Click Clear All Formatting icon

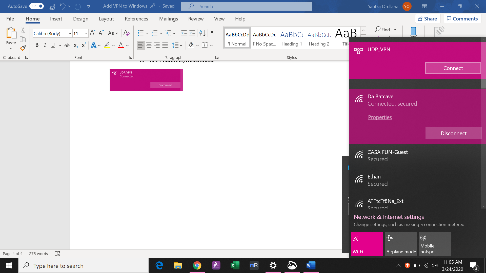point(126,33)
